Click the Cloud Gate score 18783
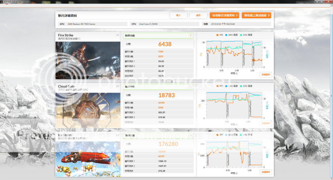The height and width of the screenshot is (180, 333). pos(166,95)
